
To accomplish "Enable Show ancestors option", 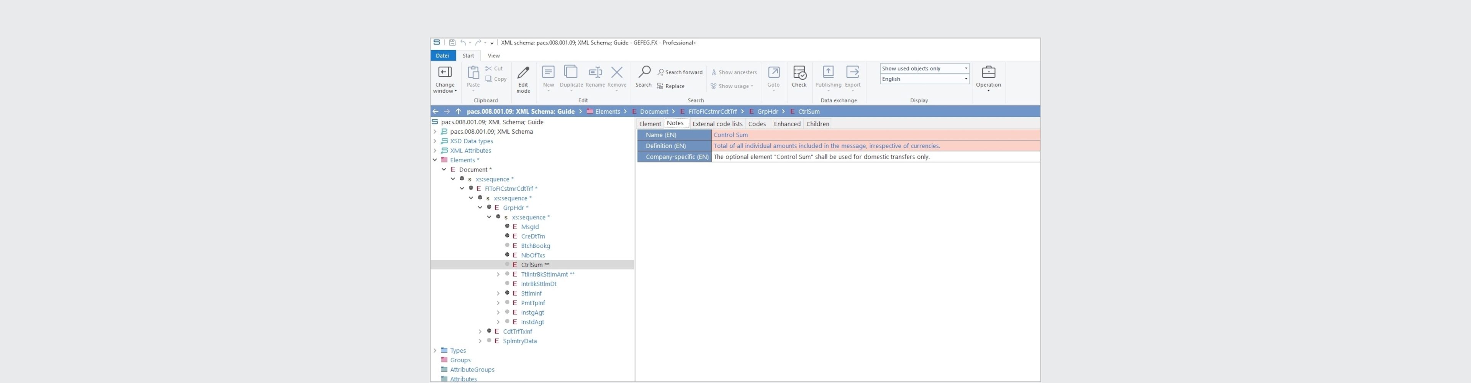I will [x=734, y=72].
